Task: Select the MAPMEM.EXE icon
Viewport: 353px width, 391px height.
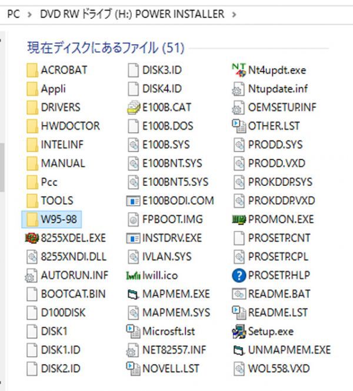Action: (x=133, y=294)
